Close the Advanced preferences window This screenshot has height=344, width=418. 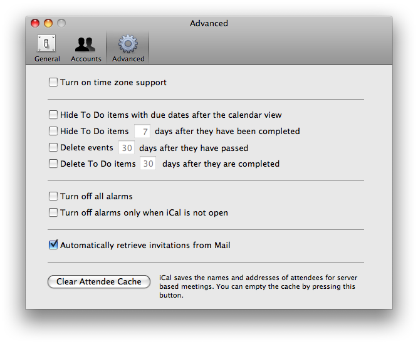(x=35, y=23)
